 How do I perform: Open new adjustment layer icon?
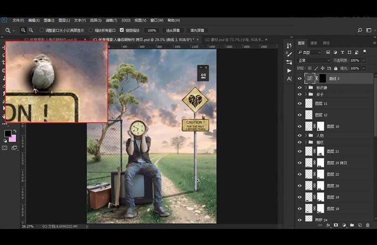344,225
